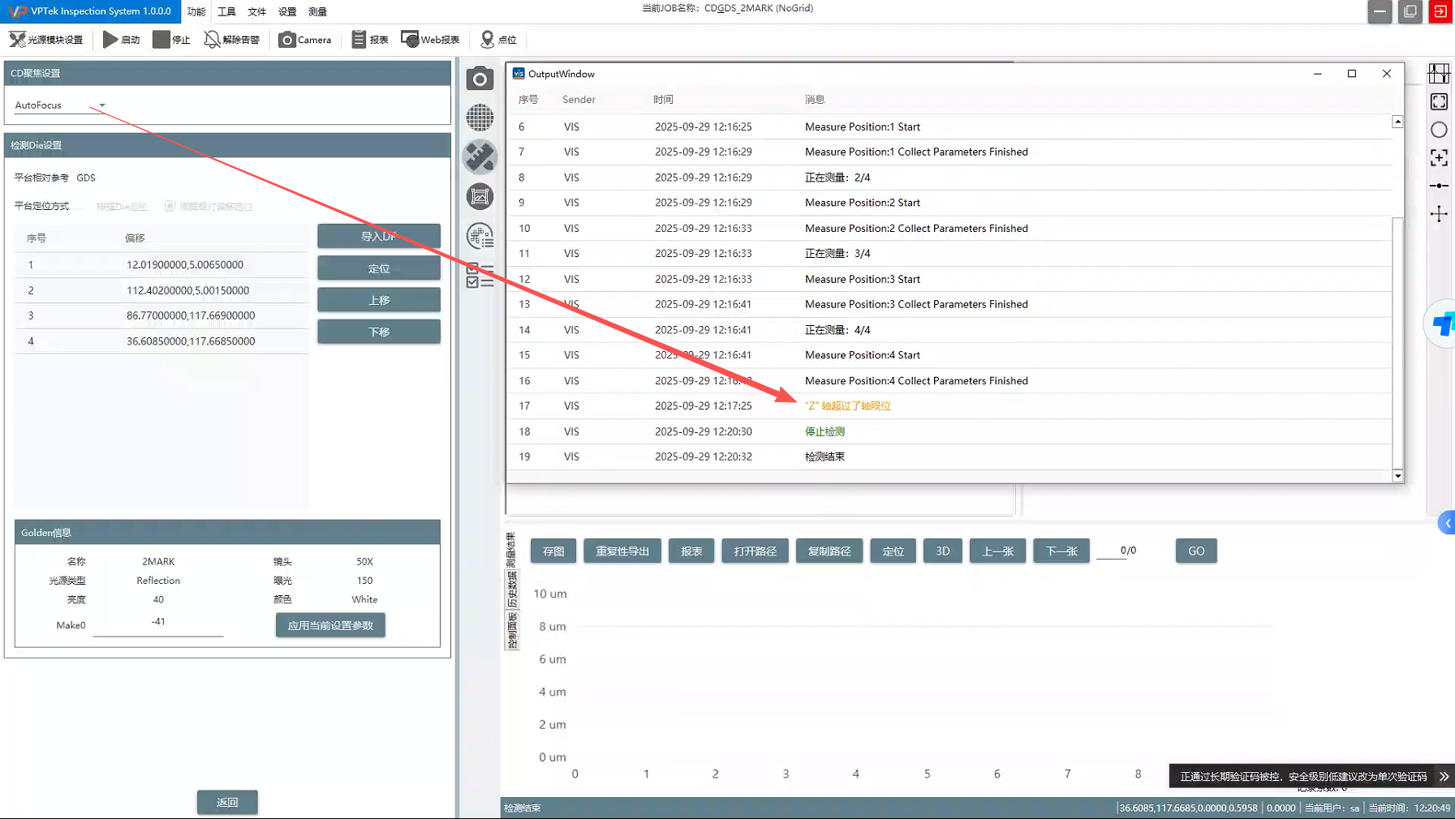
Task: Click the circle tool icon on right strip
Action: (x=1439, y=130)
